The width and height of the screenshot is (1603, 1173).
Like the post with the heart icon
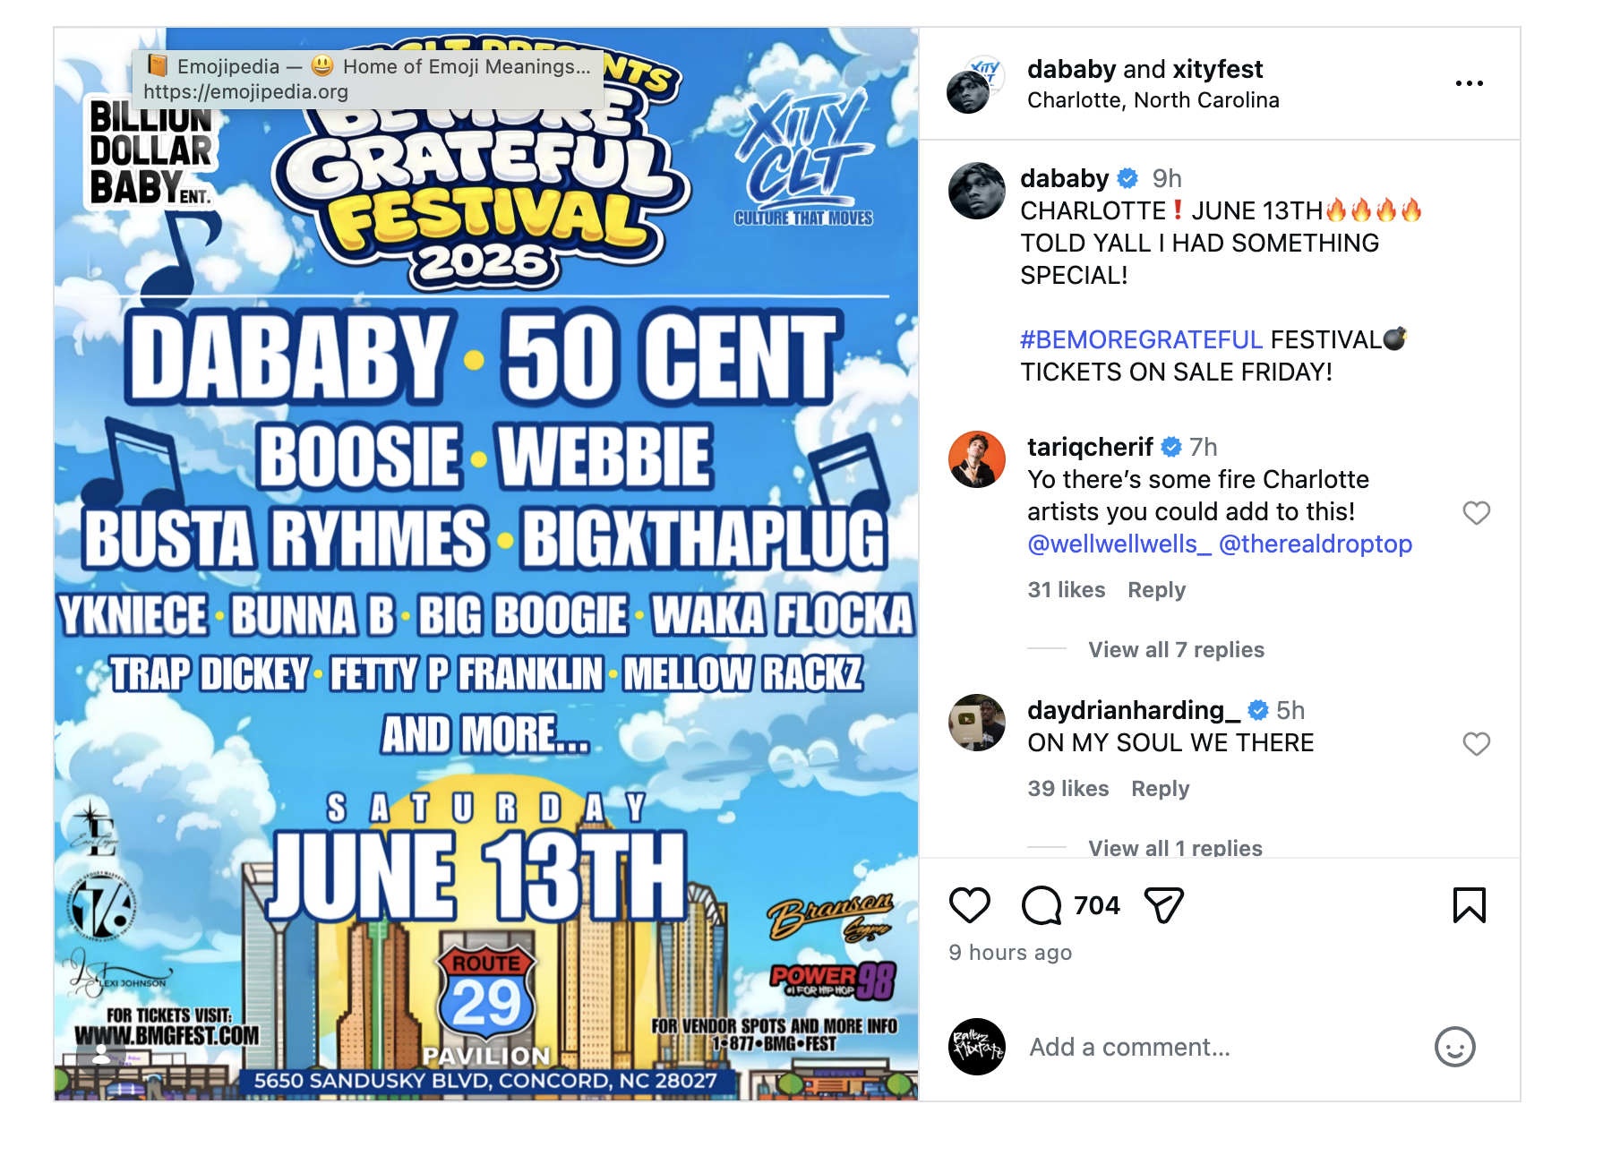[969, 905]
